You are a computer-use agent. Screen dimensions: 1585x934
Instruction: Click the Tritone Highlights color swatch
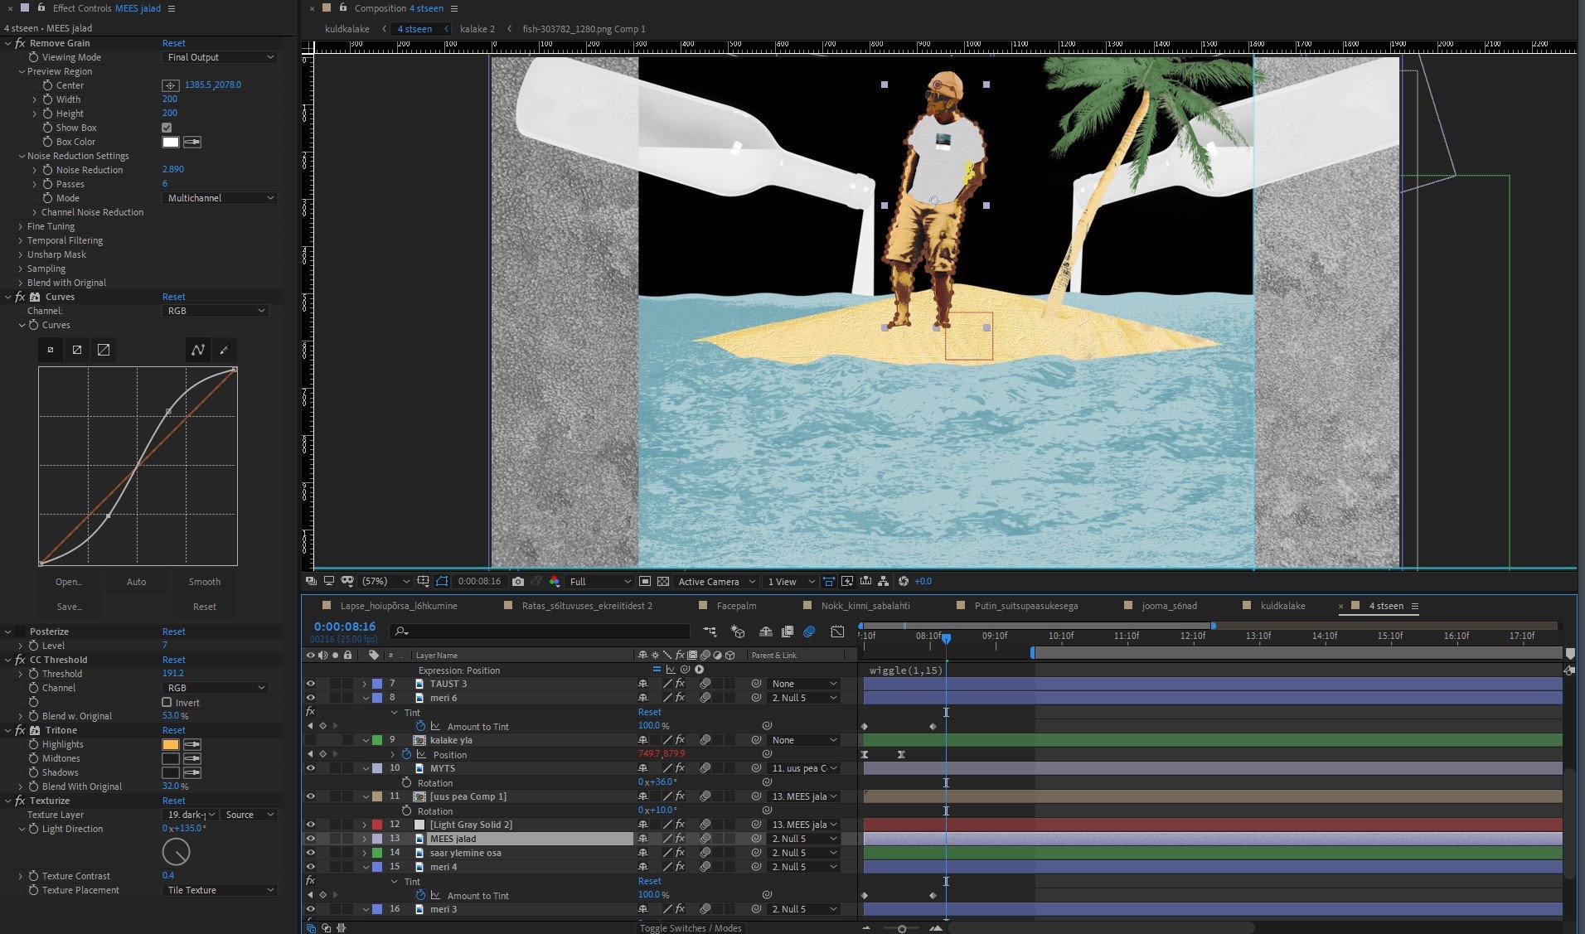[171, 744]
